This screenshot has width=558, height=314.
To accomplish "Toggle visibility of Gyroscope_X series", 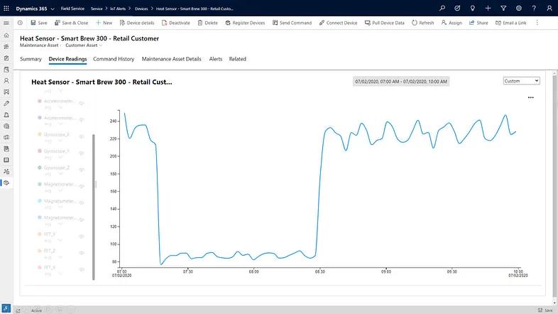I will click(82, 136).
